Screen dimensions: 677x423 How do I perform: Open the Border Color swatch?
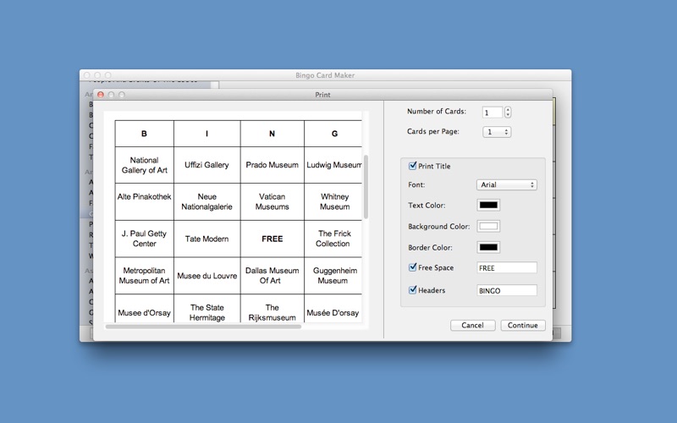[x=488, y=247]
